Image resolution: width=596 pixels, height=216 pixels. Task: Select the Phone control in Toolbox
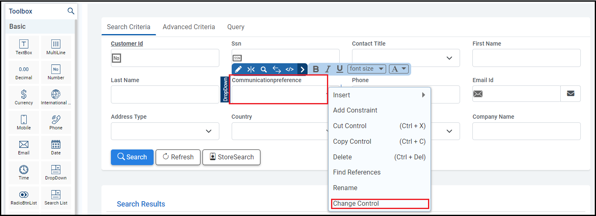click(56, 122)
